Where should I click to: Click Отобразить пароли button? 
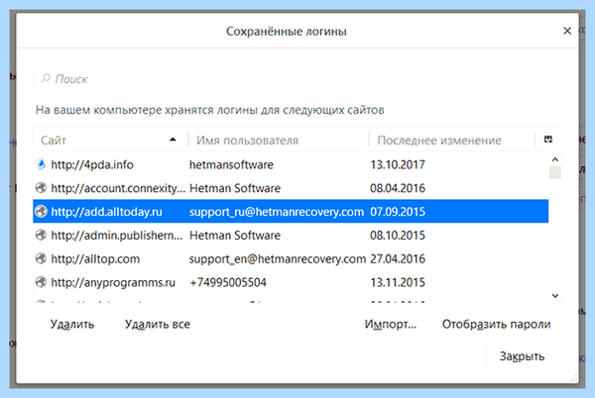click(x=497, y=324)
